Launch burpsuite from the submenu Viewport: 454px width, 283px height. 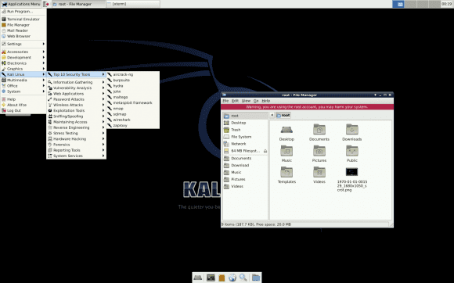[133, 80]
